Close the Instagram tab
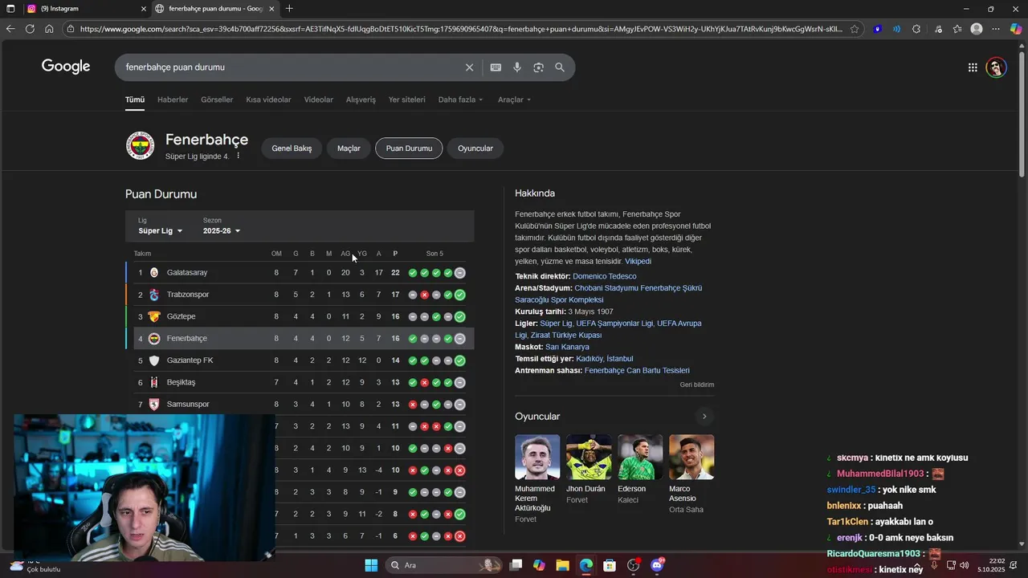Image resolution: width=1028 pixels, height=578 pixels. [x=144, y=9]
